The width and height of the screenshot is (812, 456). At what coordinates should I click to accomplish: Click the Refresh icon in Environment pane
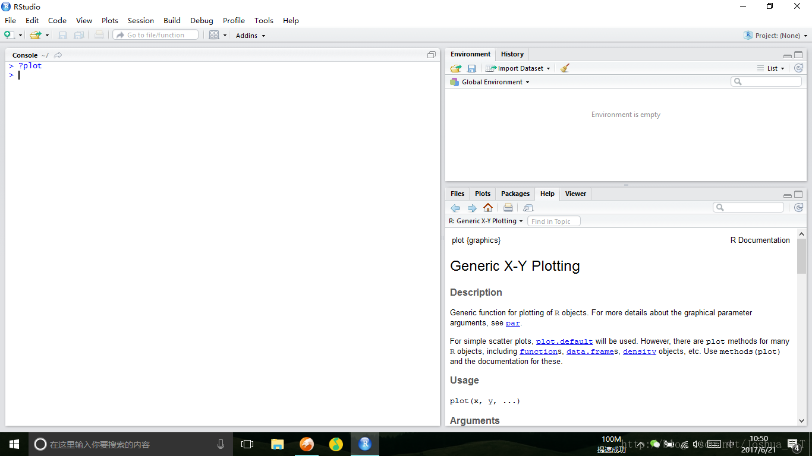tap(798, 68)
